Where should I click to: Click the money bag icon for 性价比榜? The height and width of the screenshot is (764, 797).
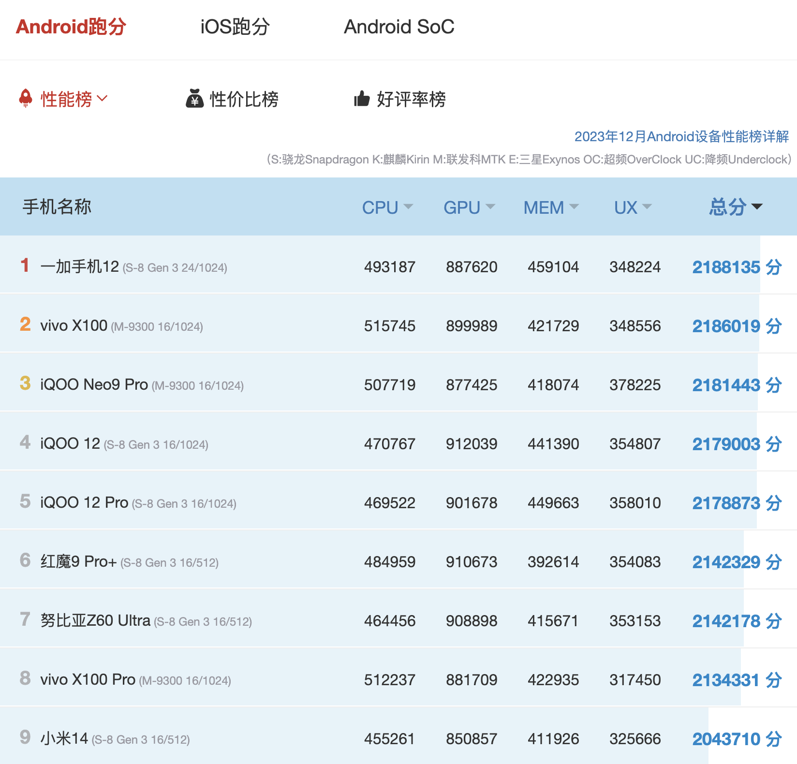click(194, 98)
